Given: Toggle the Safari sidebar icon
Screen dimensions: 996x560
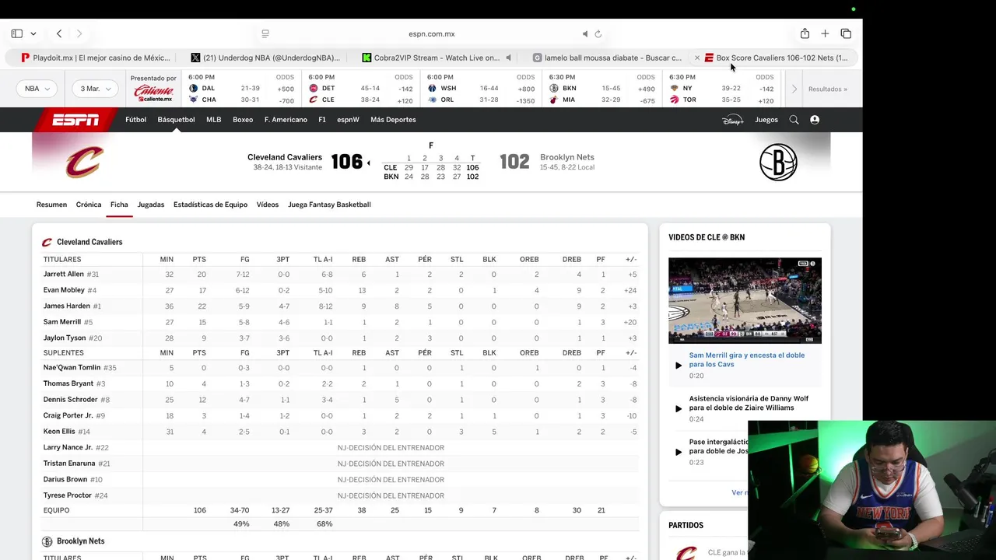Looking at the screenshot, I should tap(16, 33).
